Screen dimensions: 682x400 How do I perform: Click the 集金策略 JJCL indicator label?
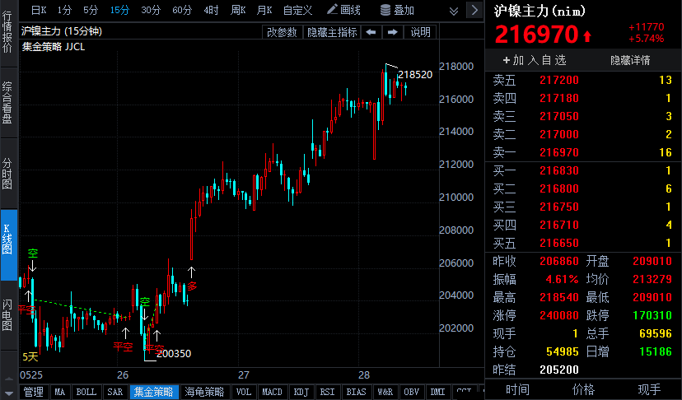point(54,47)
